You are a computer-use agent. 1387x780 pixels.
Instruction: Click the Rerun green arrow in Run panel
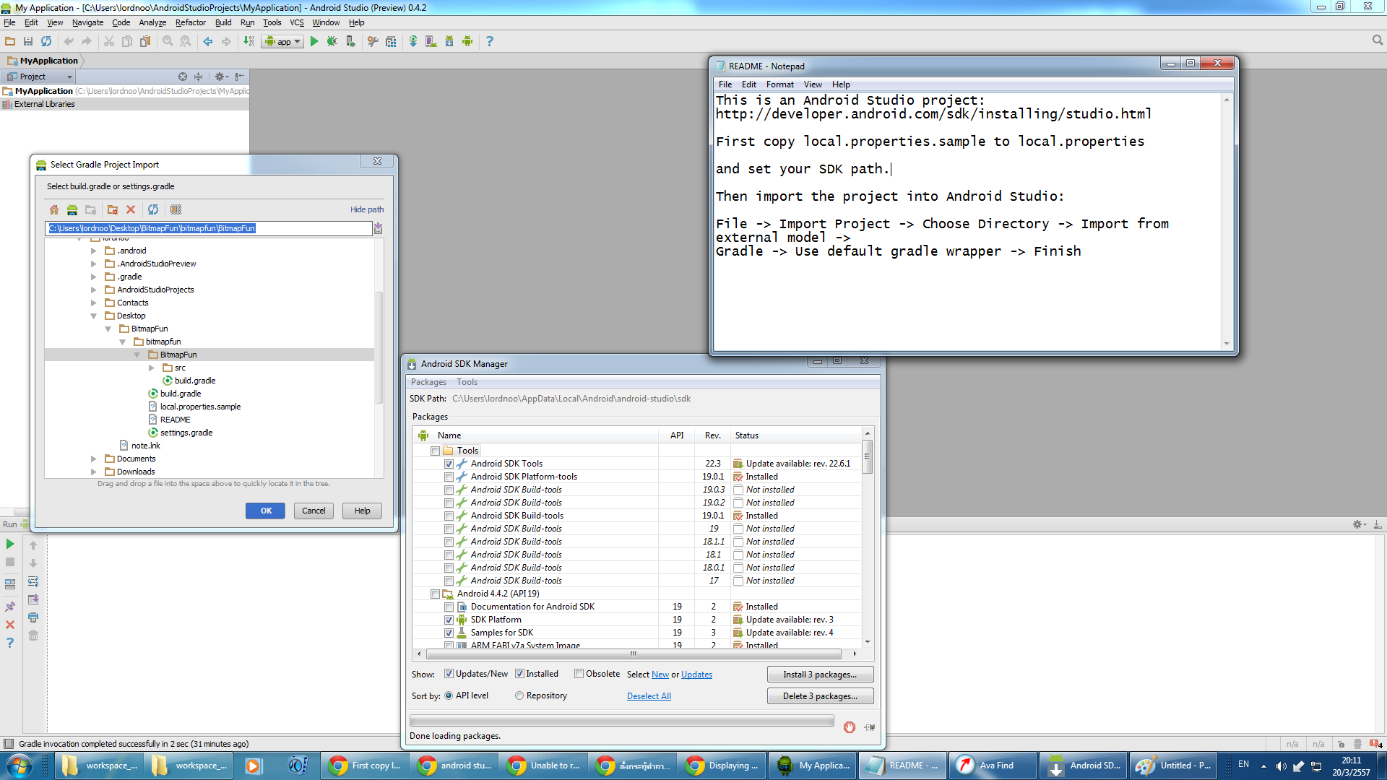10,544
